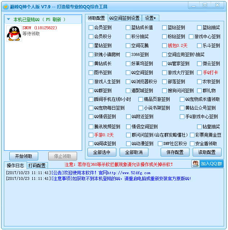Tick the 玫瑰小镇爬树 checkbox
Screen dimensions: 228x230
[x=91, y=54]
